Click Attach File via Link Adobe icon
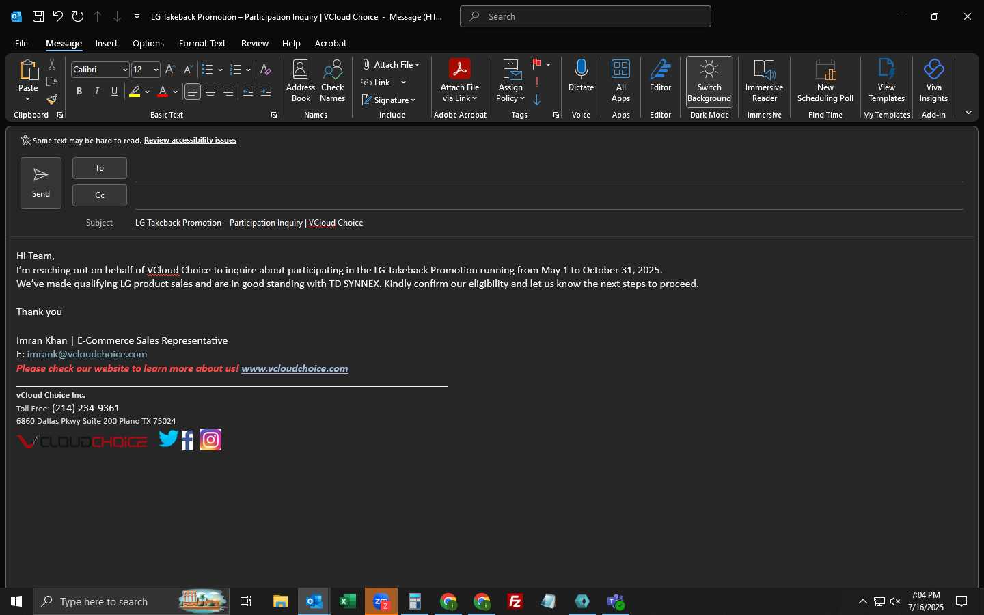Image resolution: width=984 pixels, height=615 pixels. coord(460,81)
